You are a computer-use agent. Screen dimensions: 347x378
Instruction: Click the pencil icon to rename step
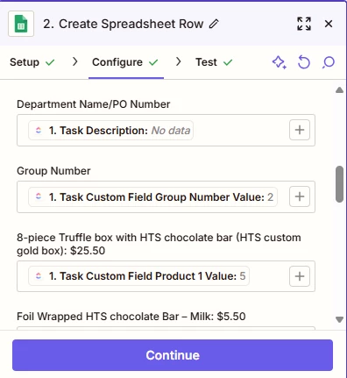(214, 24)
